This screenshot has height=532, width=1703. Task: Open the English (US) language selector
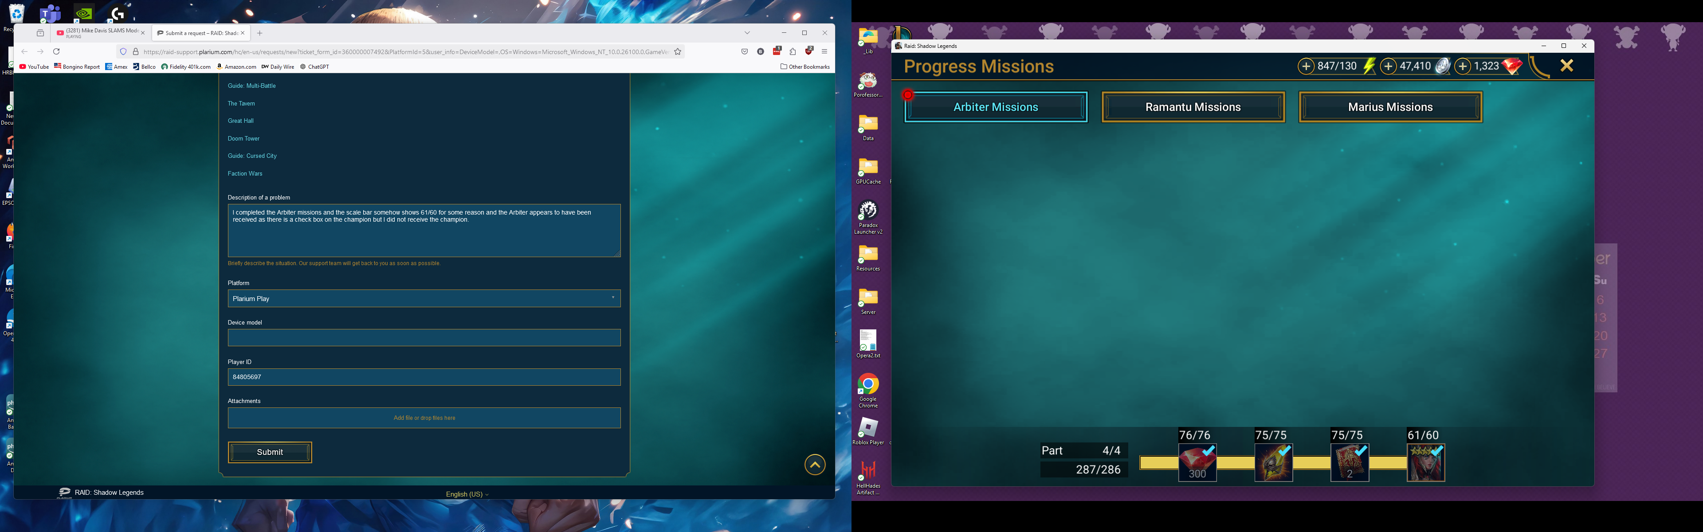467,494
